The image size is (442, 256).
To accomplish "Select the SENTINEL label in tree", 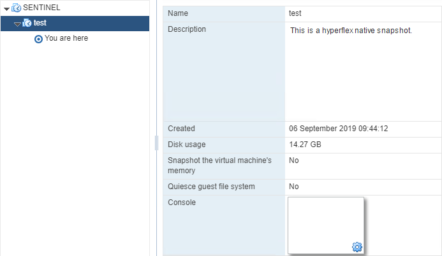I will tap(41, 8).
